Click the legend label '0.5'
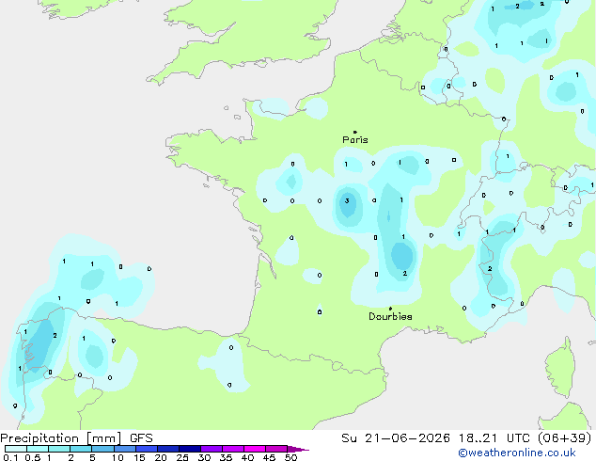Image resolution: width=596 pixels, height=461 pixels. 32,457
